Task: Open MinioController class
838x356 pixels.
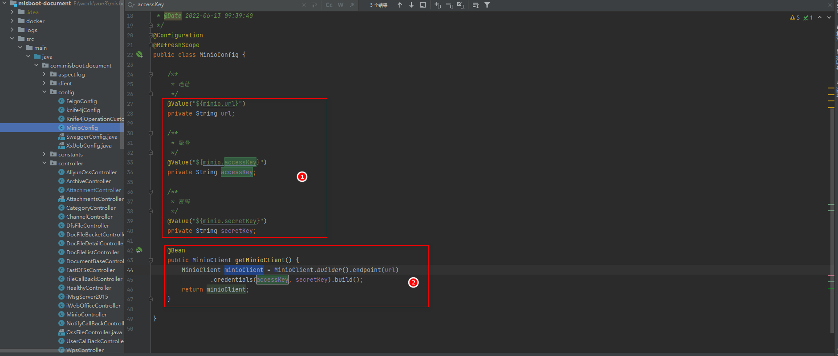Action: coord(86,314)
